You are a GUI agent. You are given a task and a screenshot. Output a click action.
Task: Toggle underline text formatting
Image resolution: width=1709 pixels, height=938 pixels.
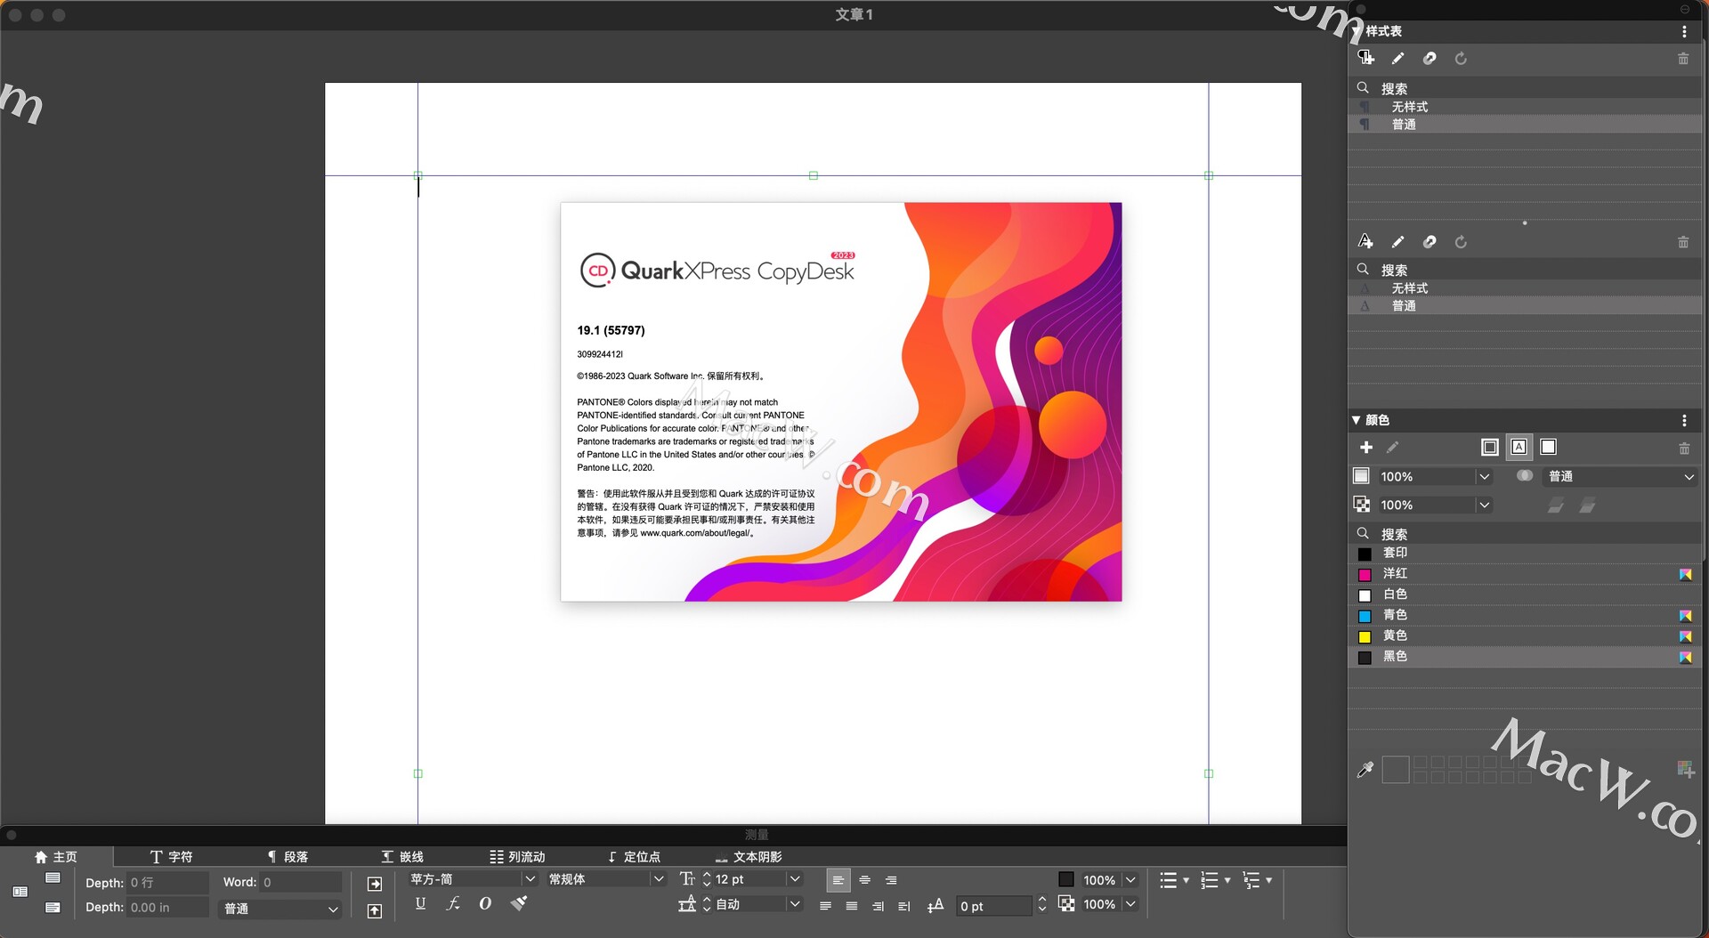click(x=420, y=903)
